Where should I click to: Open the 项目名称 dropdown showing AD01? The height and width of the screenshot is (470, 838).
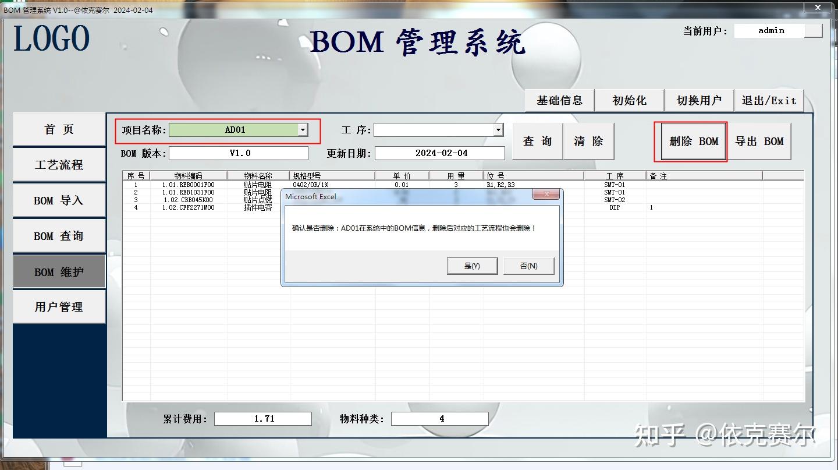point(303,130)
